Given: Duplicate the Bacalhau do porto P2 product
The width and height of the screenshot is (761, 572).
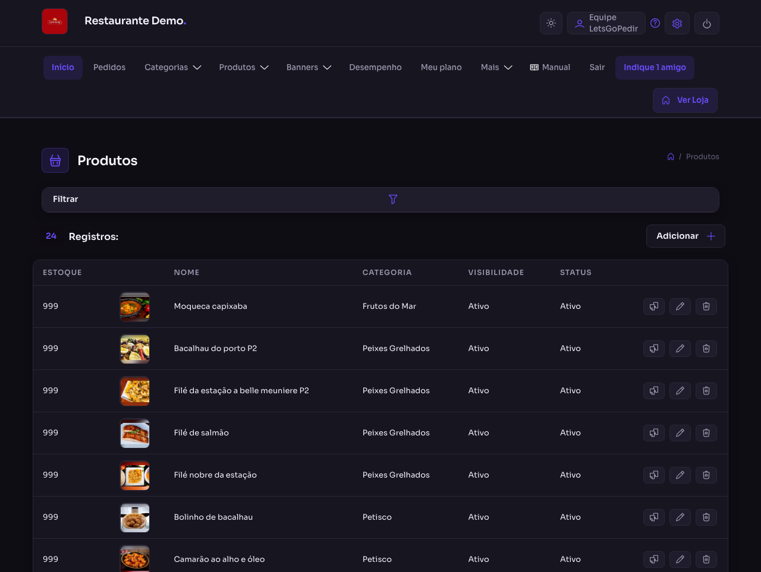Looking at the screenshot, I should pos(654,349).
